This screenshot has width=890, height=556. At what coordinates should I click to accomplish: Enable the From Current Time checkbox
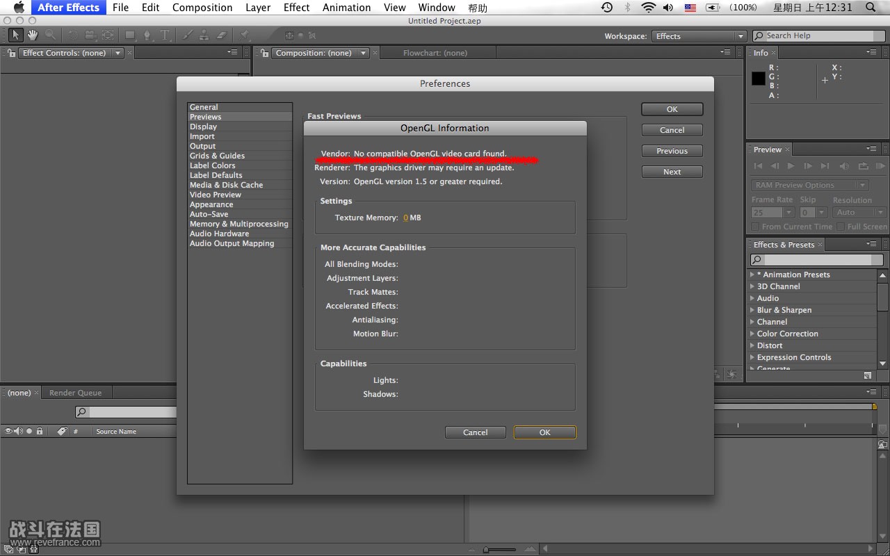tap(755, 227)
